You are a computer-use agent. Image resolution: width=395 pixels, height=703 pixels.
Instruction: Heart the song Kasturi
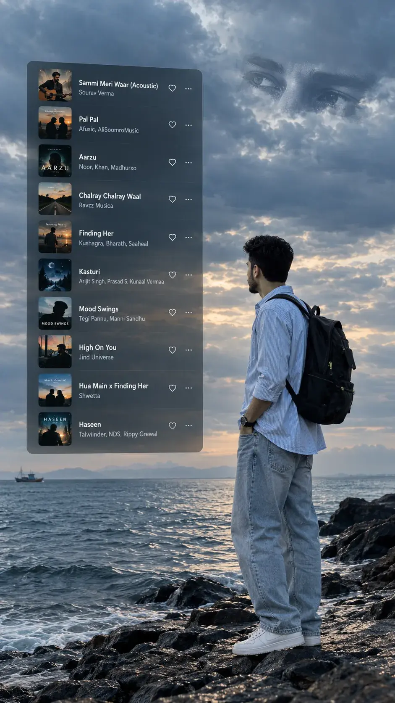tap(172, 275)
